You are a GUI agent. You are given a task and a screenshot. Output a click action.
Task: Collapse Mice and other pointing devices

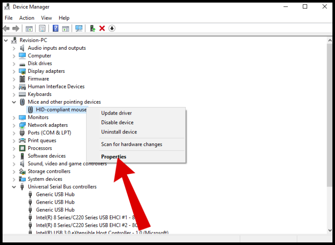tap(14, 102)
